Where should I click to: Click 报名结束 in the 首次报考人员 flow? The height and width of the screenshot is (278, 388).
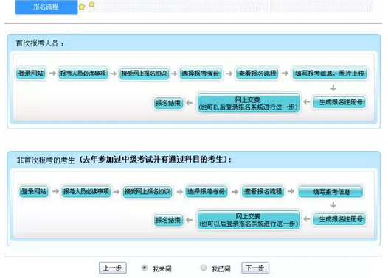168,103
